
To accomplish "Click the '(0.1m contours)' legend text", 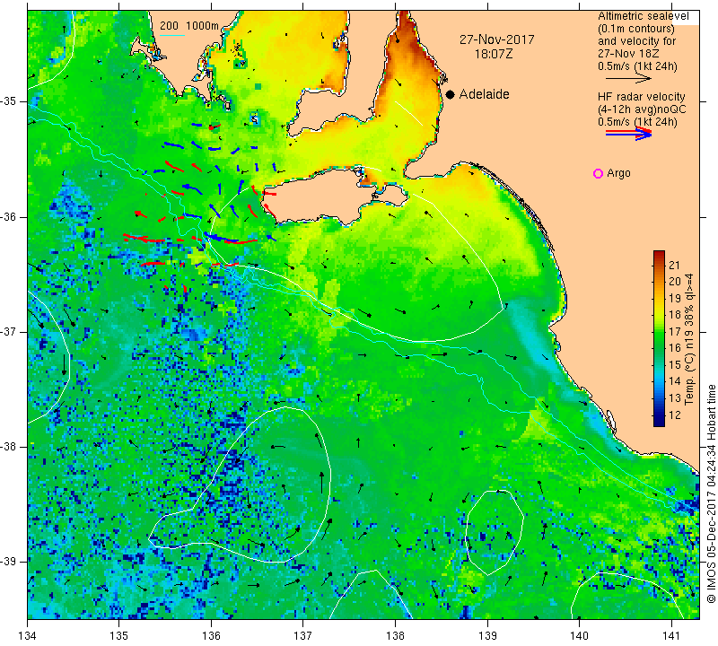I will 635,29.
